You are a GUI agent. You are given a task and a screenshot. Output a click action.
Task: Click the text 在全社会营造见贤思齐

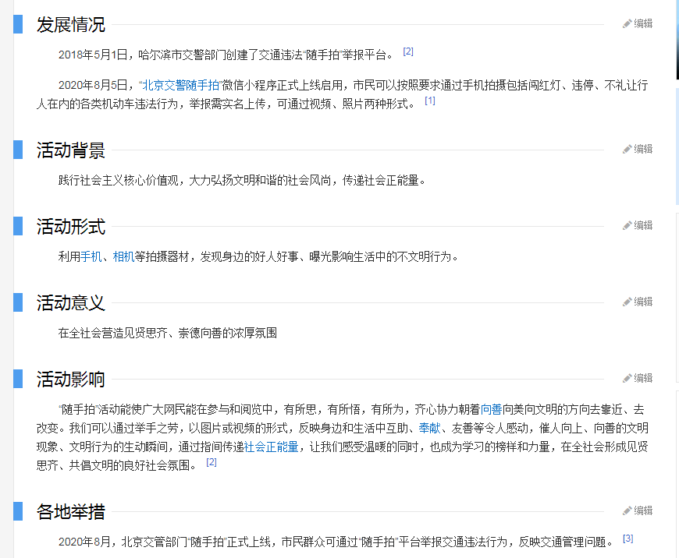point(112,333)
